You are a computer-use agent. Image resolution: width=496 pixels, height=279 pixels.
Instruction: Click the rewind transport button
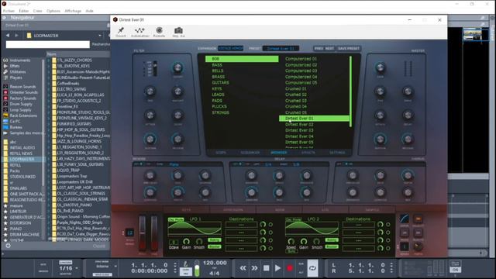(243, 268)
